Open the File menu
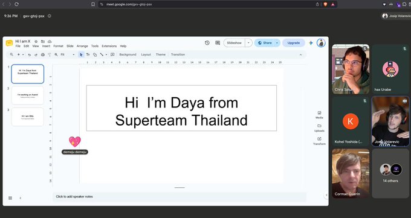Screen dimensions: 411x218 (x=18, y=46)
